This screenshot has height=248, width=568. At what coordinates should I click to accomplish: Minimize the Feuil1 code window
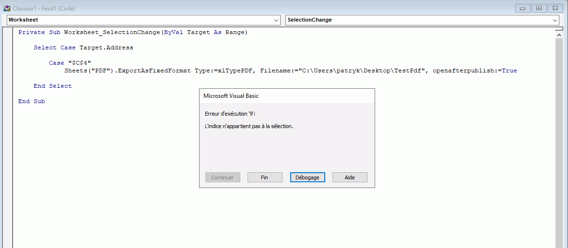(523, 8)
